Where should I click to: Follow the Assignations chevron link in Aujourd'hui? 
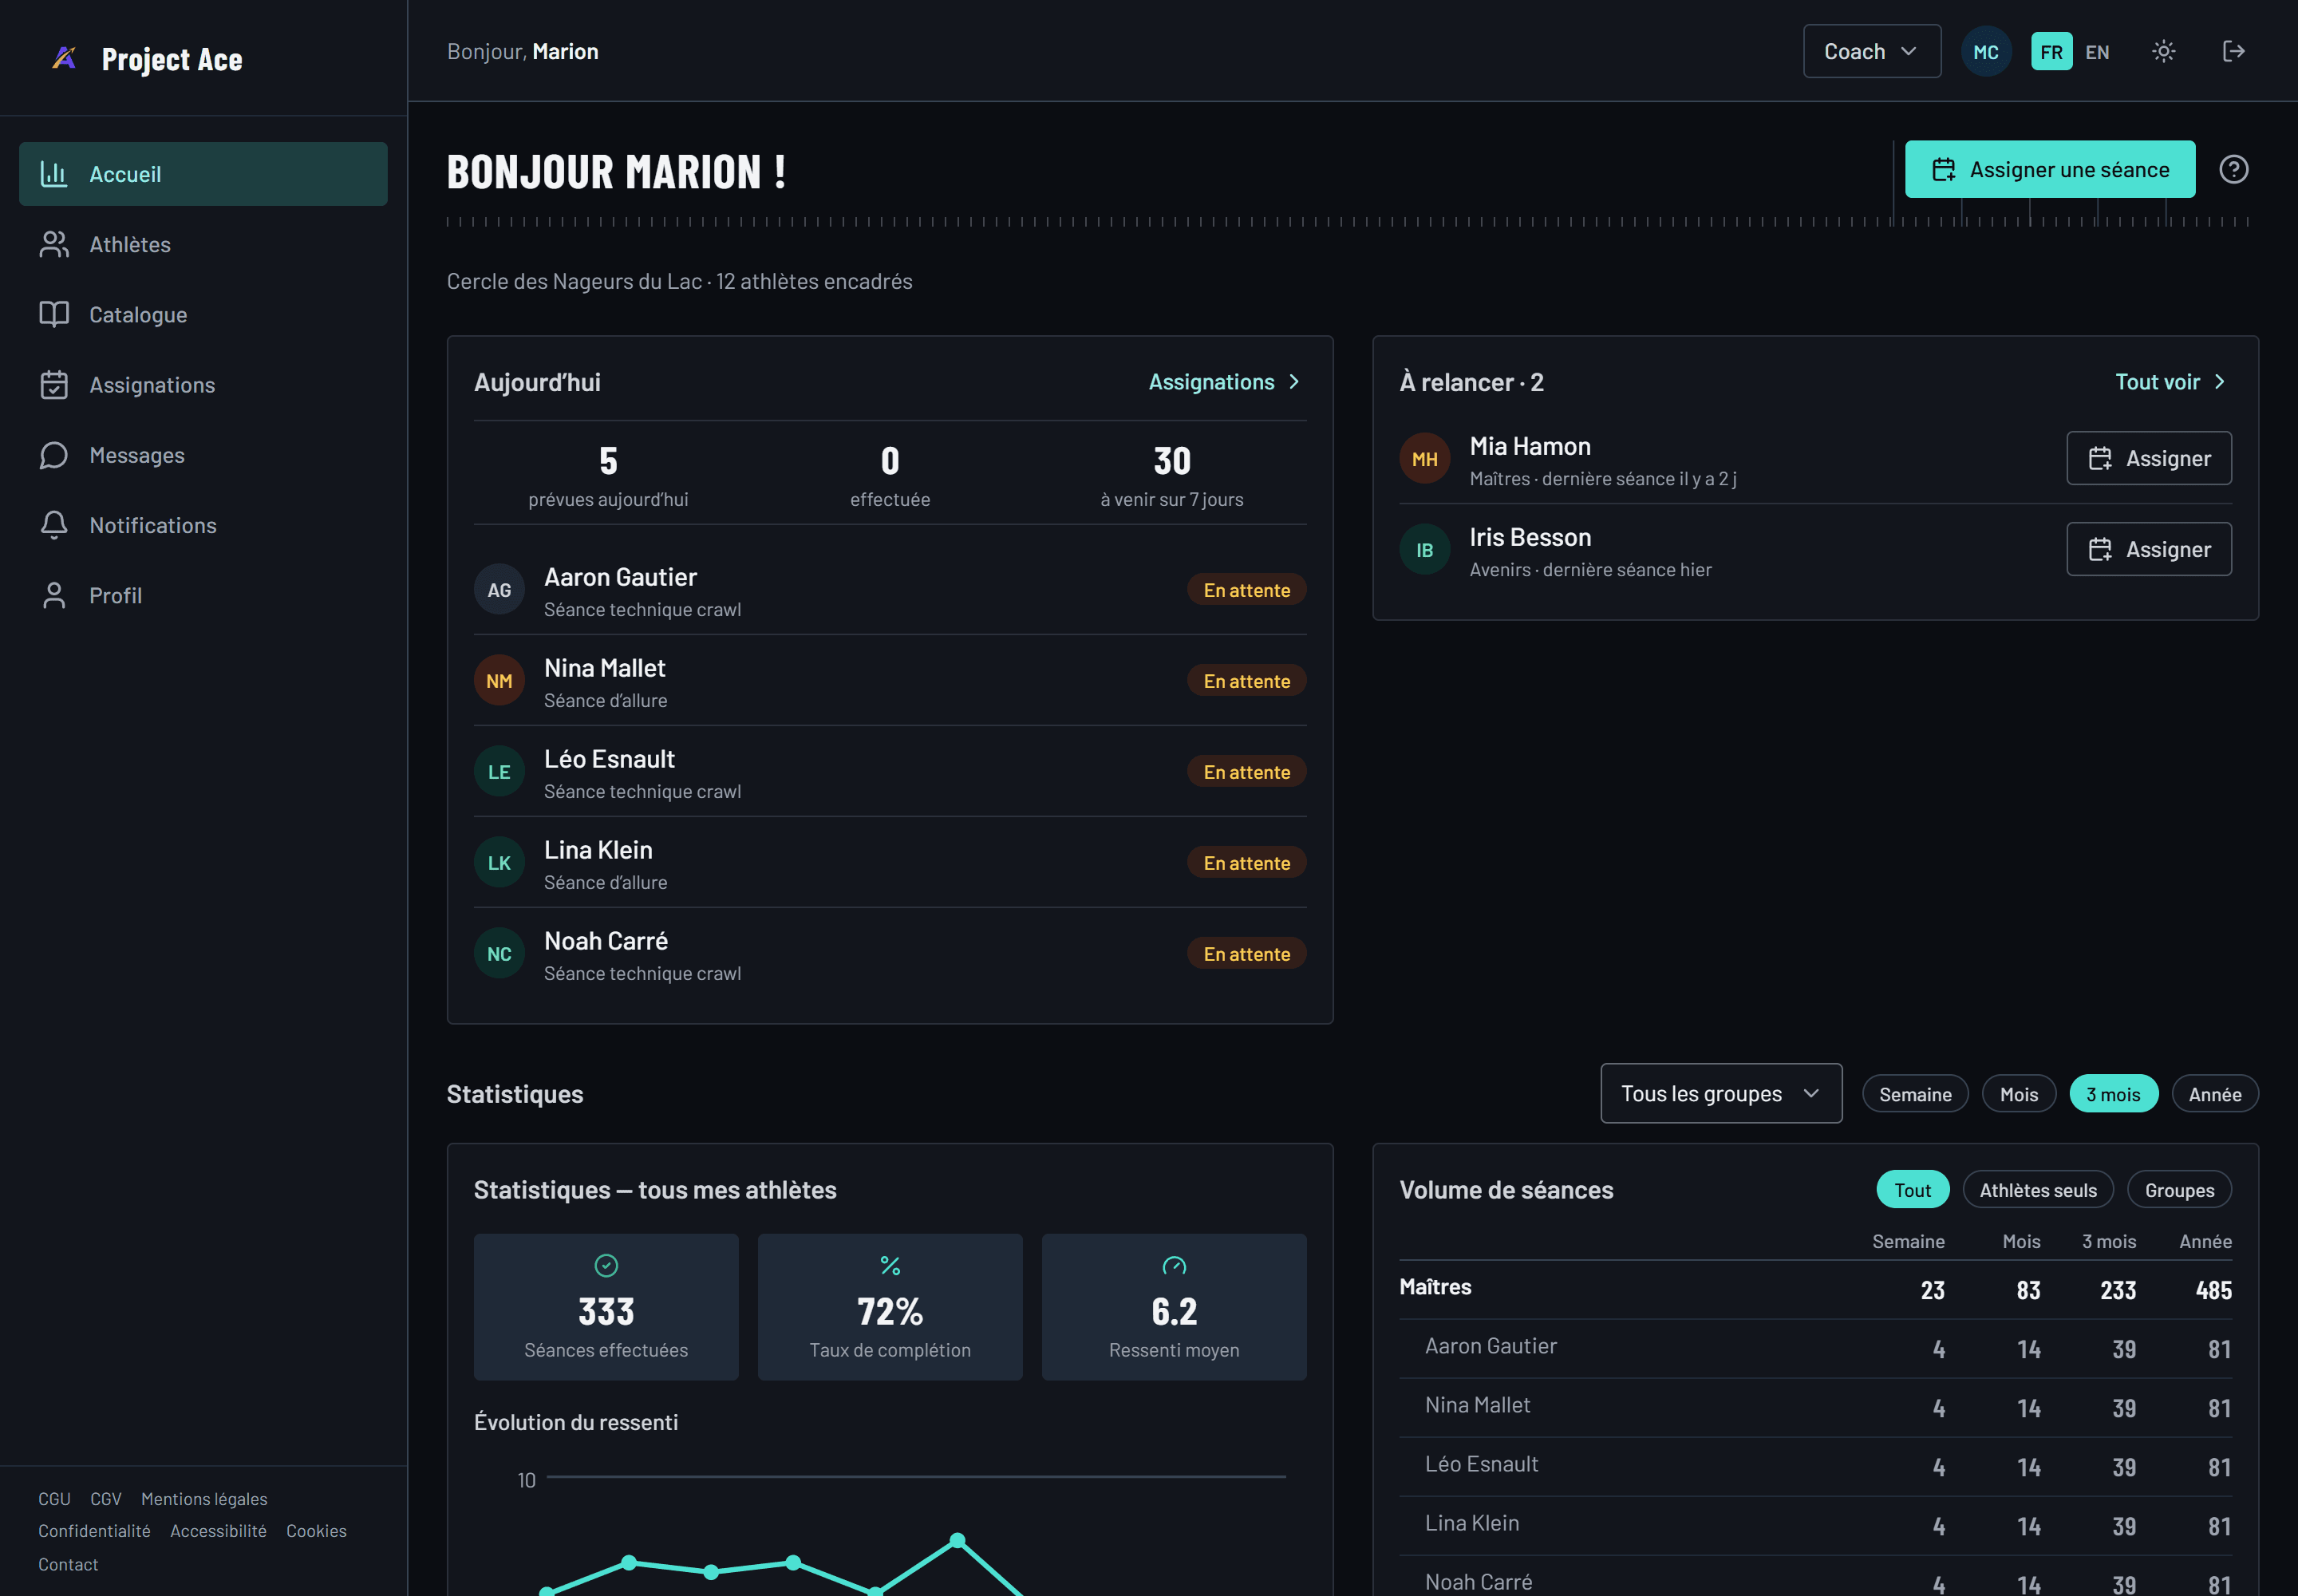click(1224, 382)
